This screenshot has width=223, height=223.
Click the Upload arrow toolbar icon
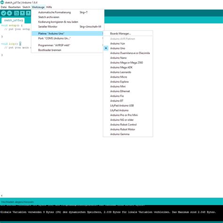point(9,13)
